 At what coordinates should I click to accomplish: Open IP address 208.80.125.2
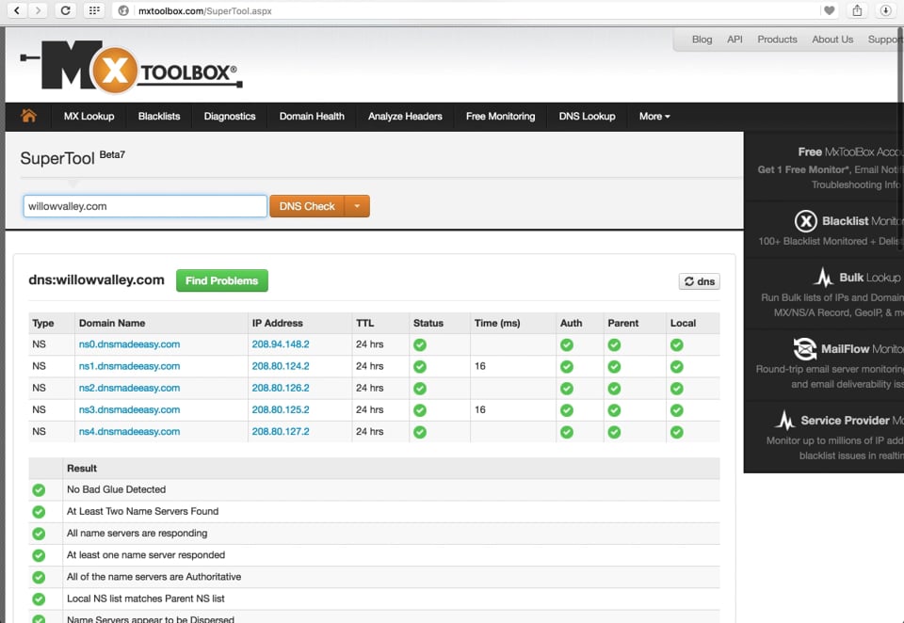pos(281,409)
